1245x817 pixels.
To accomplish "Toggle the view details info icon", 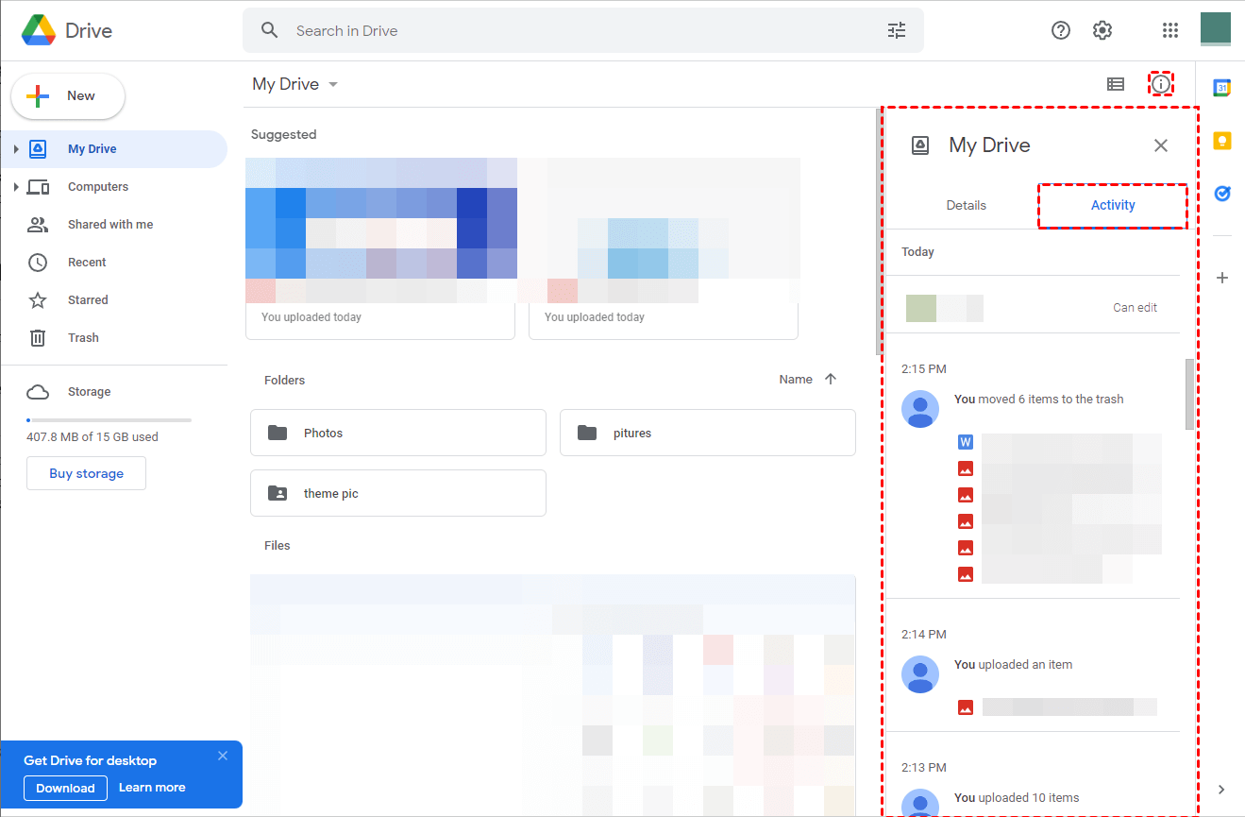I will point(1161,84).
